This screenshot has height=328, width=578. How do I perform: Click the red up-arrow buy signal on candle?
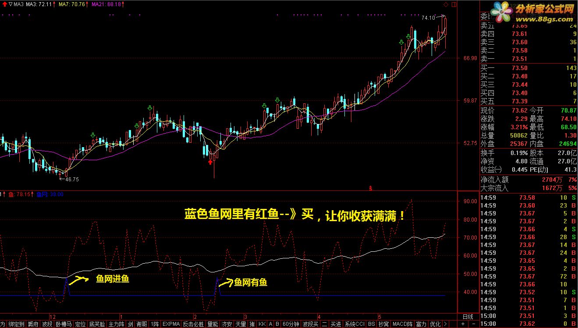click(x=210, y=162)
